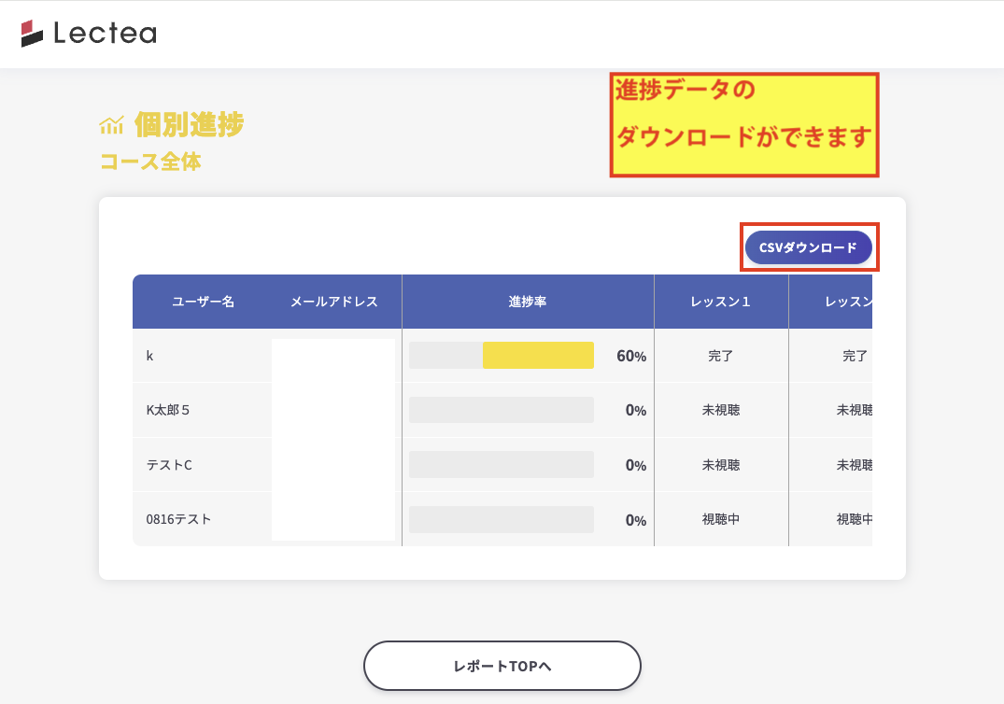Click the progress bar for テストC
This screenshot has width=1004, height=704.
coord(502,465)
